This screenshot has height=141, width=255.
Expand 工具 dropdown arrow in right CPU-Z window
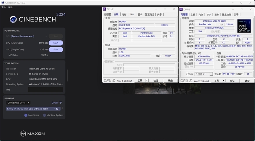224,81
